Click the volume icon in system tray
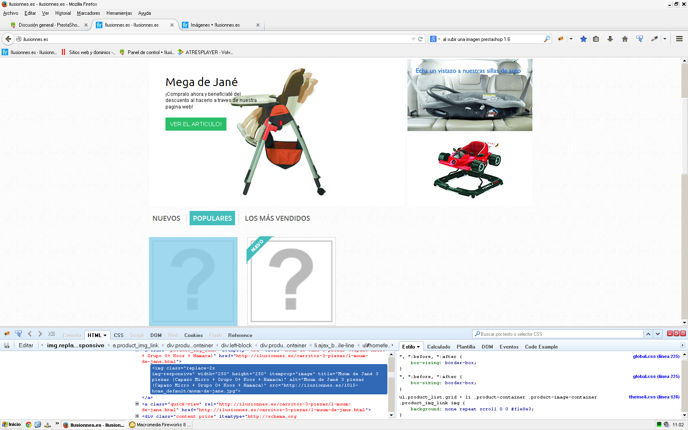This screenshot has height=430, width=688. pos(666,425)
